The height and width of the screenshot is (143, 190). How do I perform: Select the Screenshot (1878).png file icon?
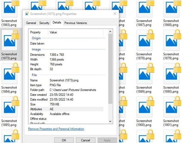point(145,40)
